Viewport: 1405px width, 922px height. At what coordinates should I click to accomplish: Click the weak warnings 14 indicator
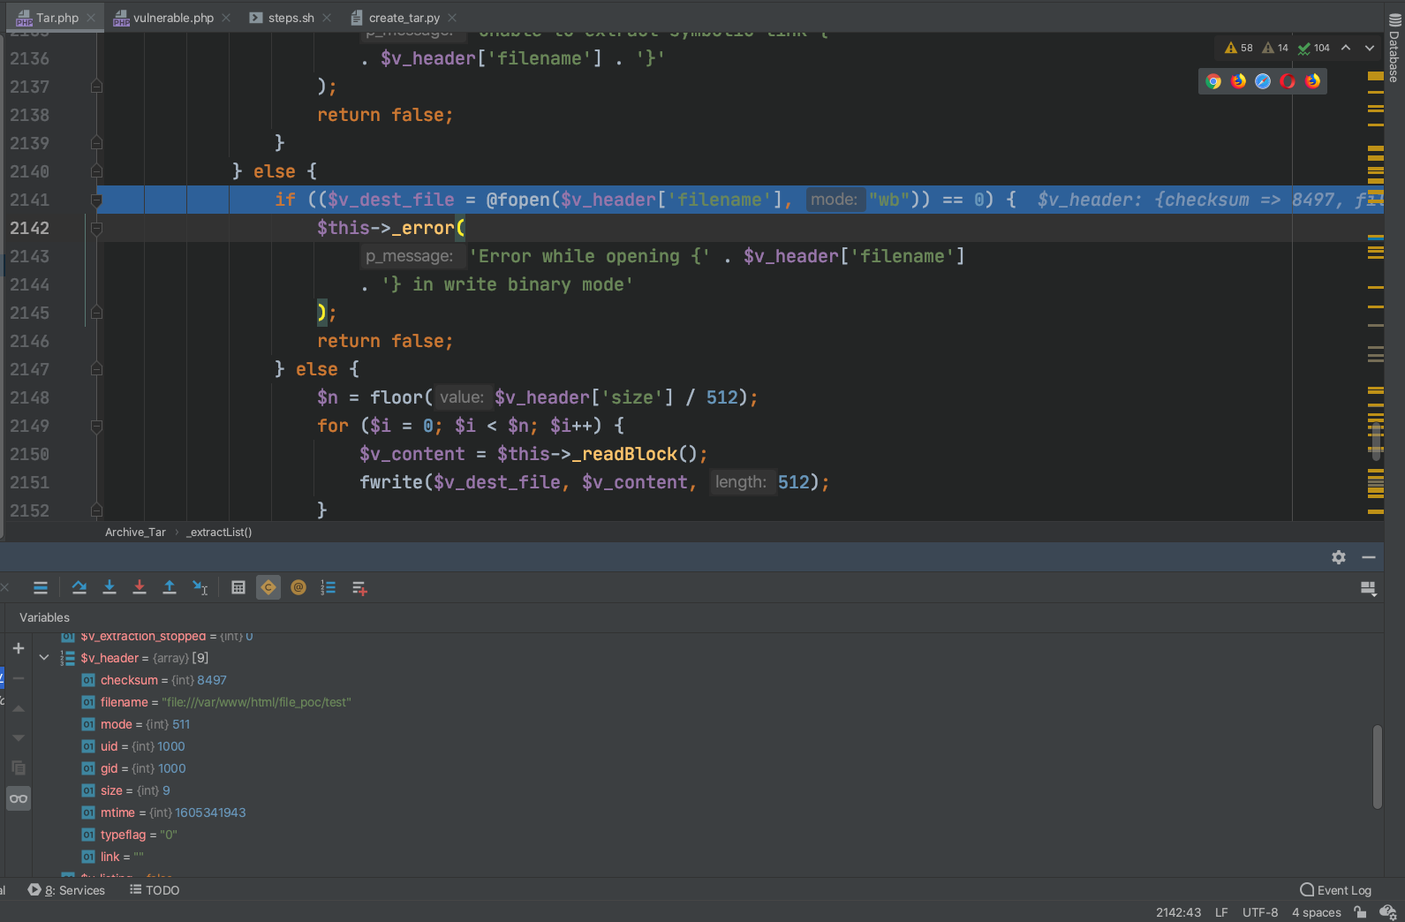[x=1275, y=48]
